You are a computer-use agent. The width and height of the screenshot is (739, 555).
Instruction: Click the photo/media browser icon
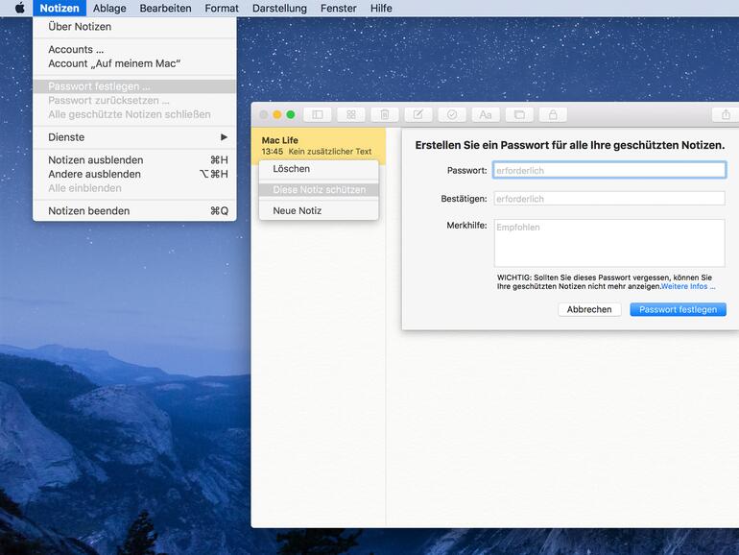click(x=518, y=114)
